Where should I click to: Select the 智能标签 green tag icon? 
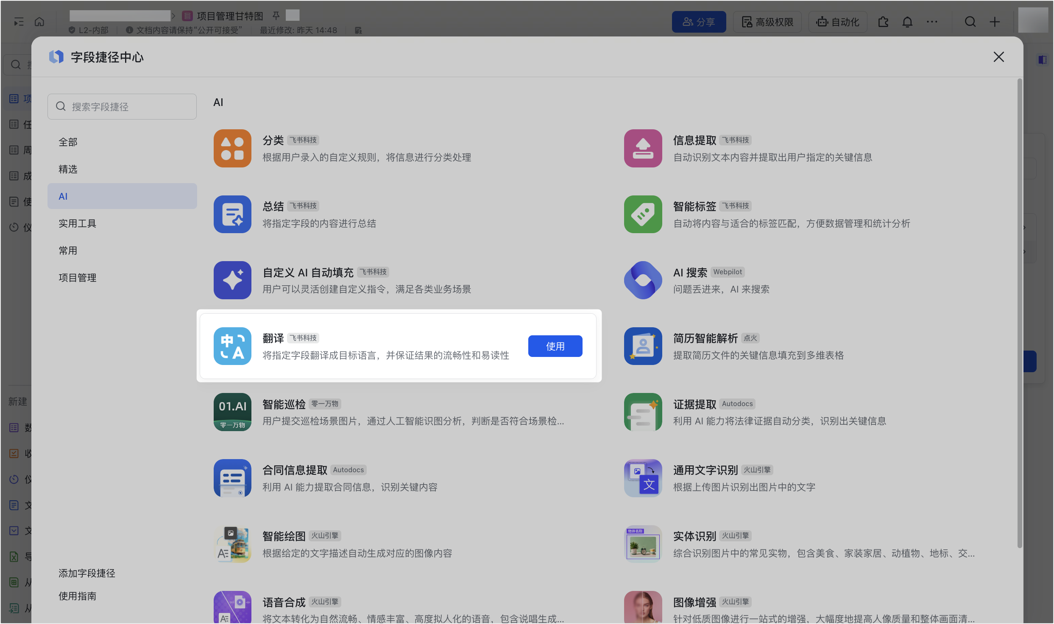pyautogui.click(x=643, y=214)
